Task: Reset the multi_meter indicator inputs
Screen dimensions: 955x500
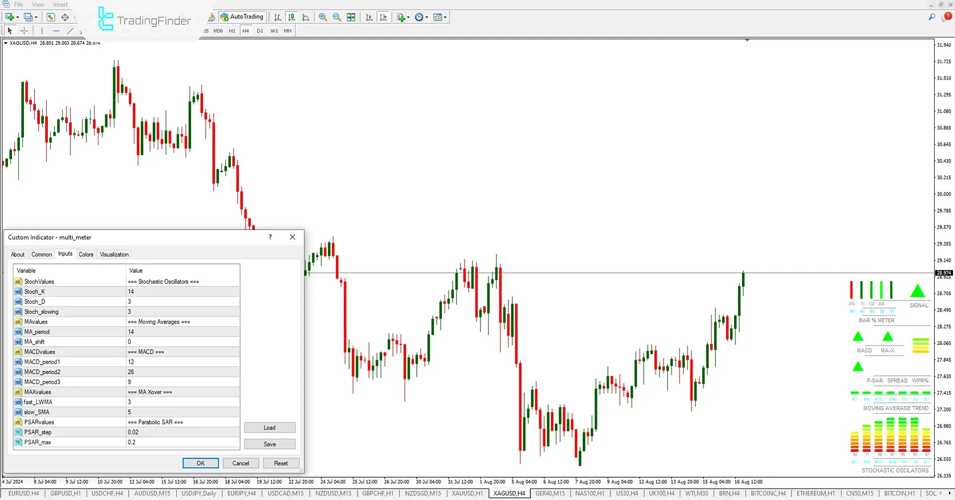Action: tap(281, 463)
